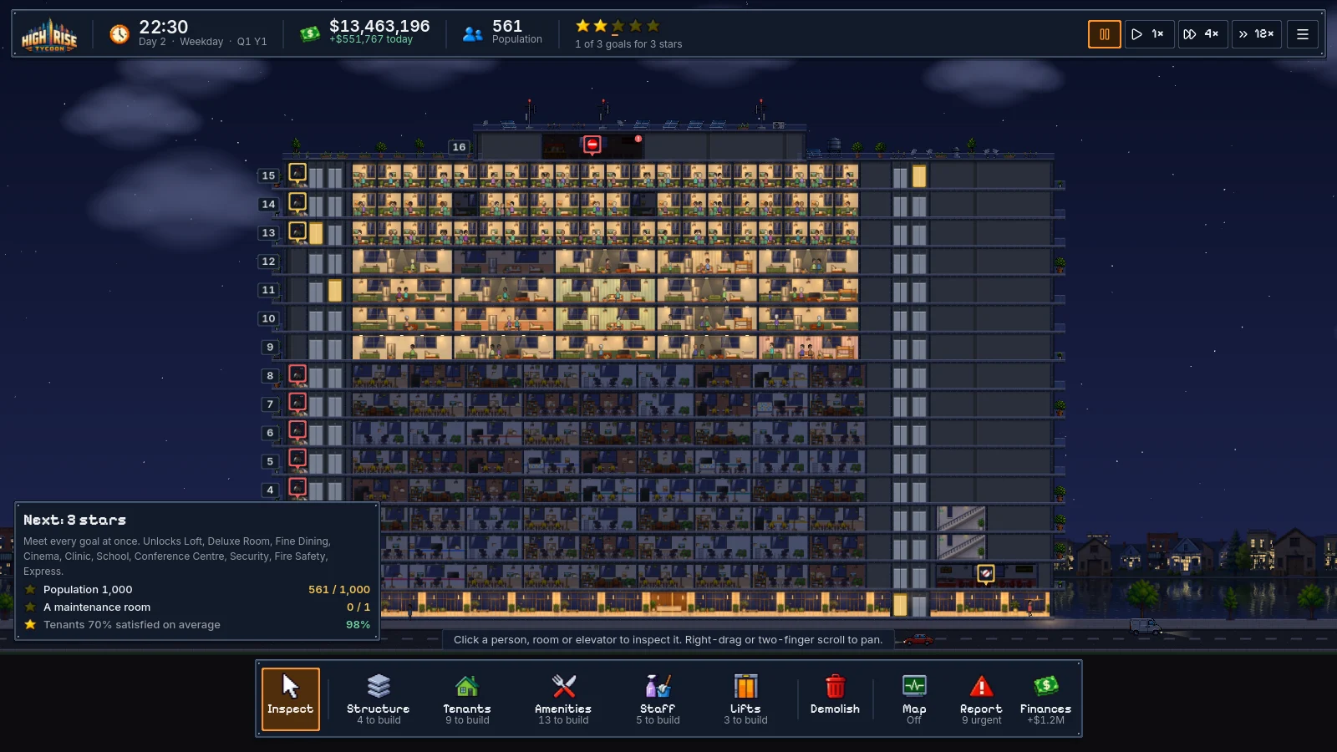Click the yellow alert bubble on floor 14
This screenshot has width=1337, height=752.
(297, 201)
